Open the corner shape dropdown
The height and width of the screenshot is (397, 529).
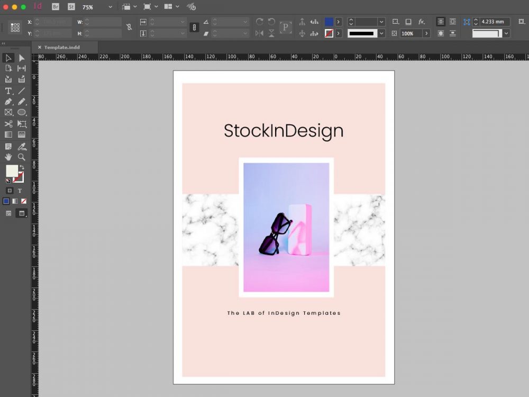(506, 33)
